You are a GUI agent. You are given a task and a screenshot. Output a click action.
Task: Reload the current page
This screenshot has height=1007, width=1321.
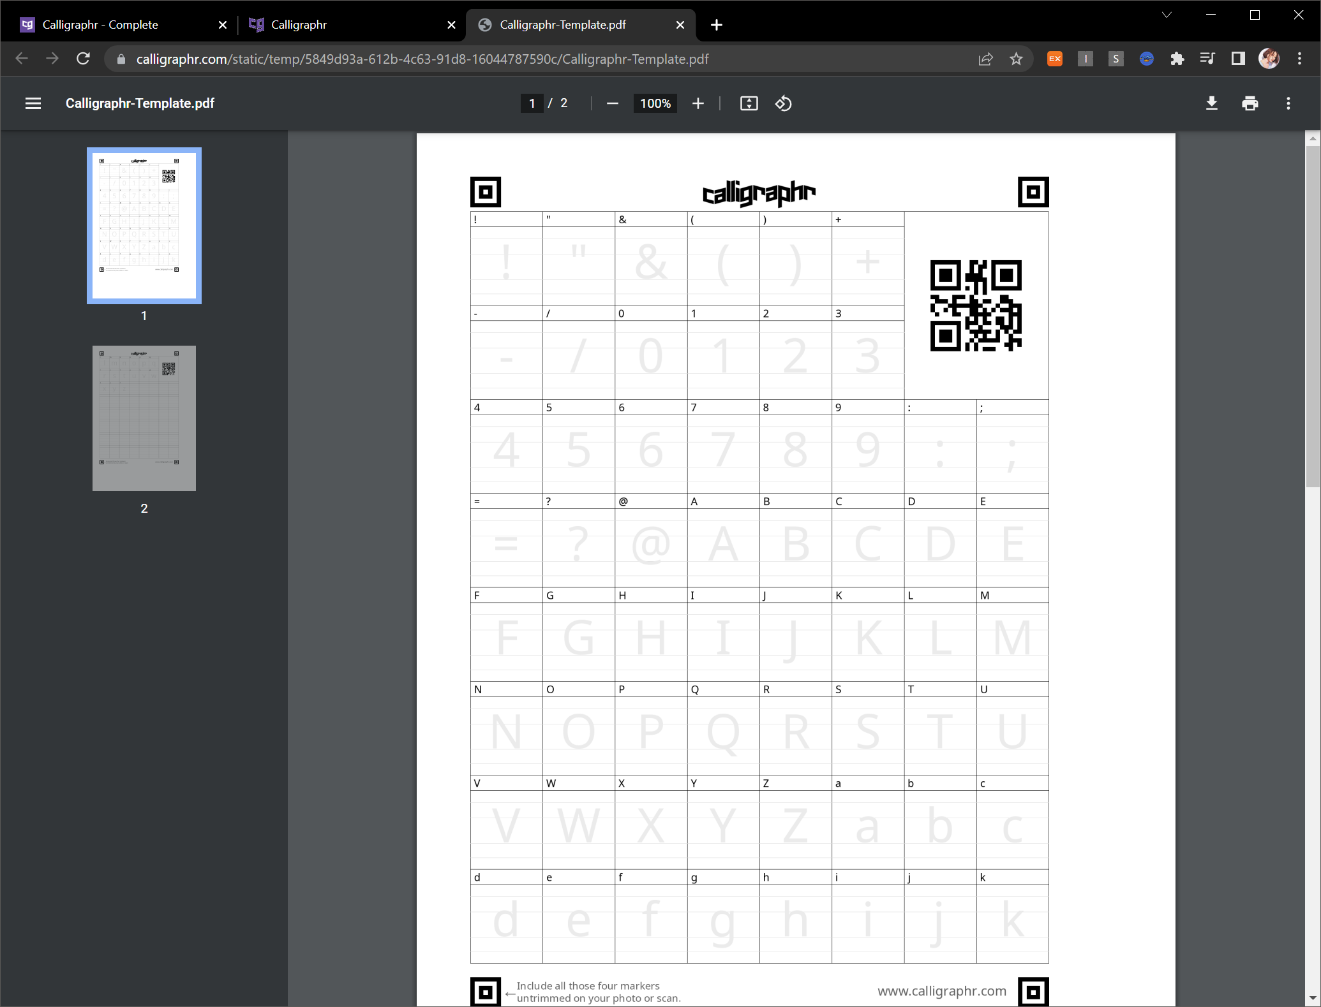83,59
